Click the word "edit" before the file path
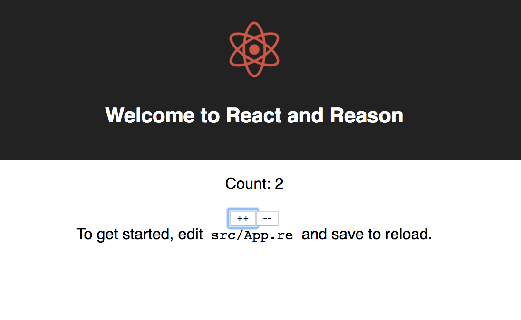Image resolution: width=521 pixels, height=320 pixels. coord(191,235)
